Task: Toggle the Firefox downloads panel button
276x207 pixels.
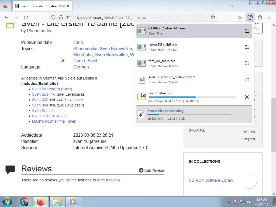Action: [250, 17]
